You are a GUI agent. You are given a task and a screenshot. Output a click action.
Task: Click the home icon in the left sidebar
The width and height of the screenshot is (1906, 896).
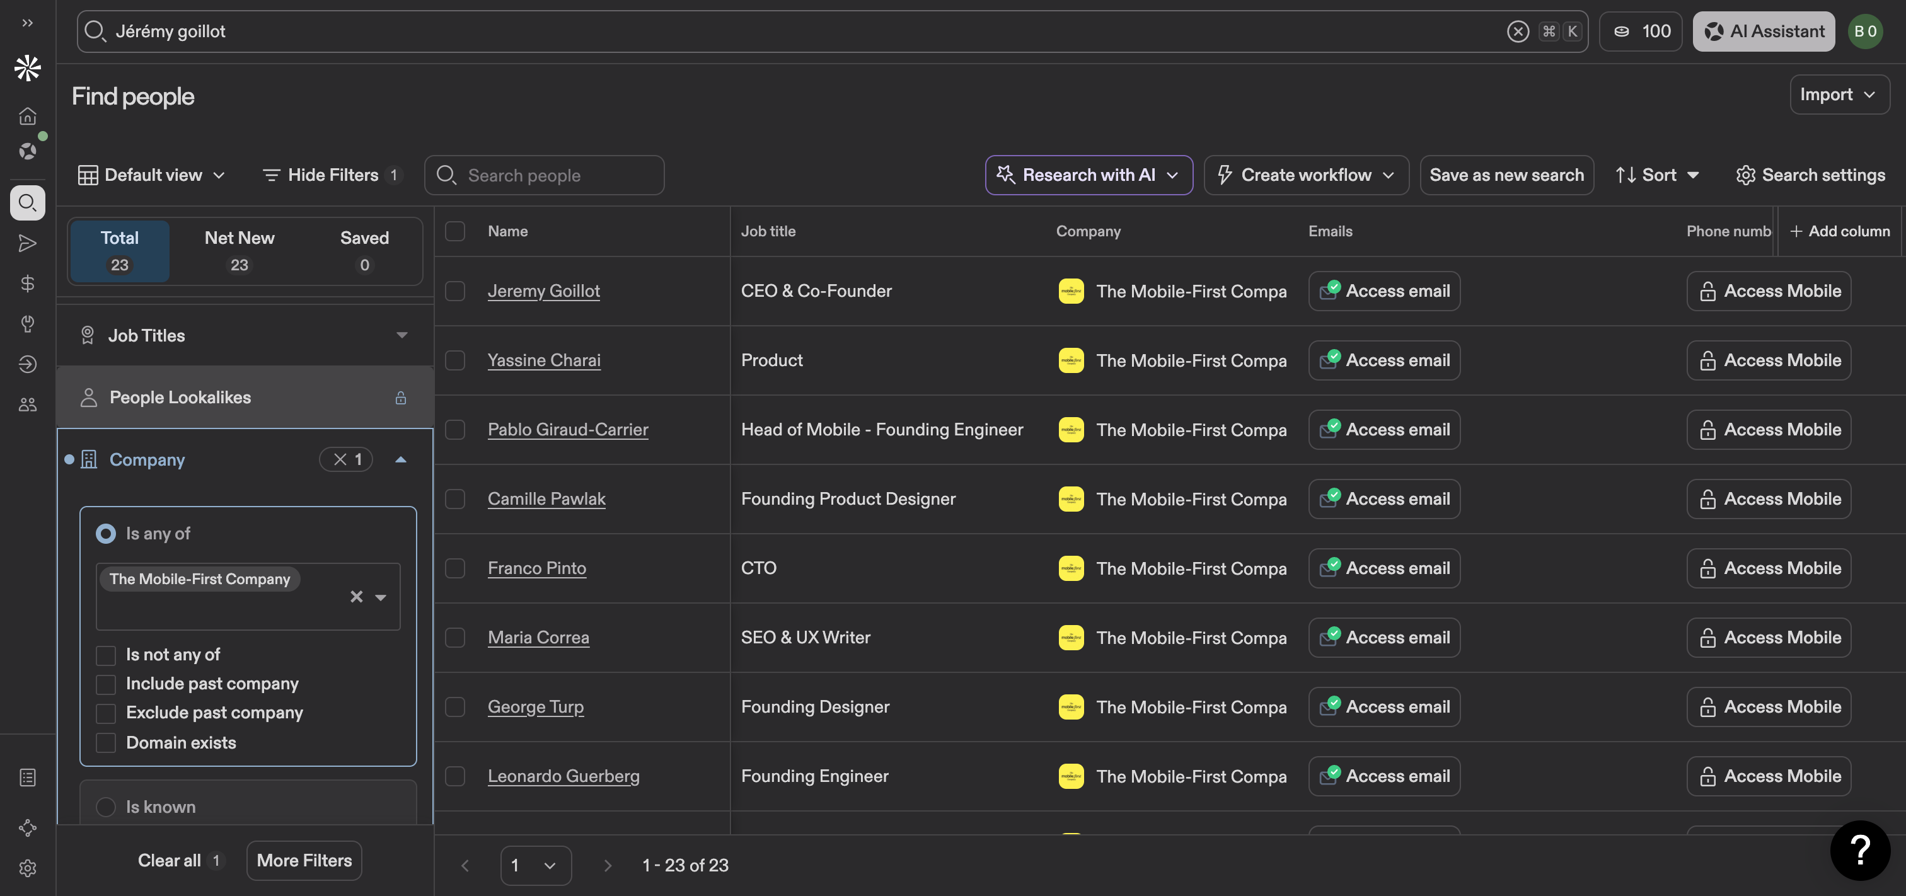pyautogui.click(x=27, y=116)
